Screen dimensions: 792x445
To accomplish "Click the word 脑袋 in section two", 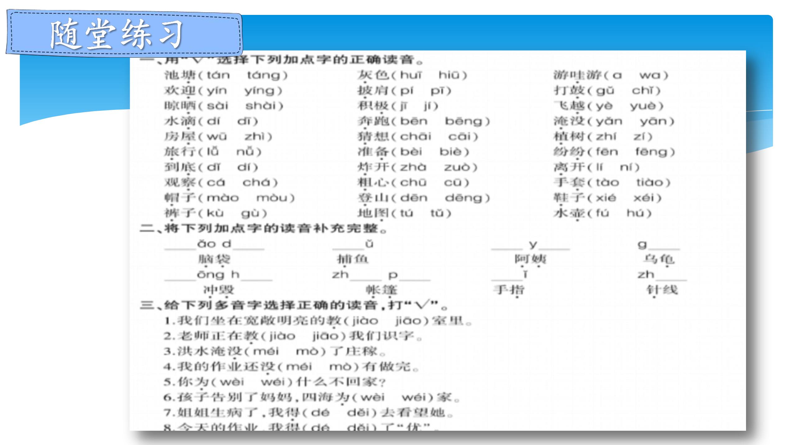I will pos(214,259).
